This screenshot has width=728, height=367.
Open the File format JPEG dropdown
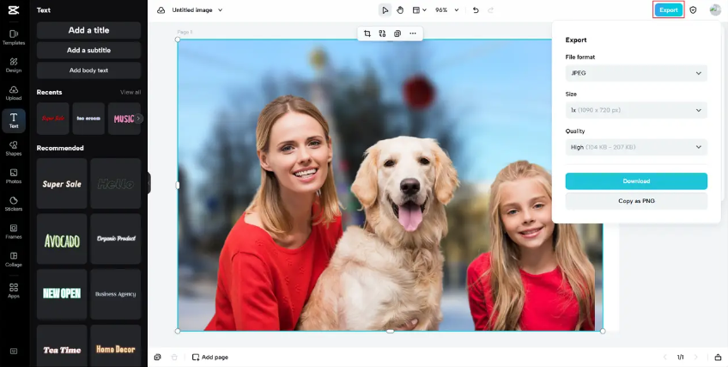pyautogui.click(x=636, y=73)
